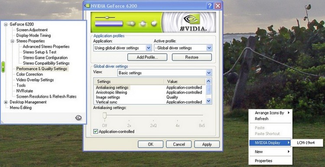Click the Settings column header

[129, 81]
